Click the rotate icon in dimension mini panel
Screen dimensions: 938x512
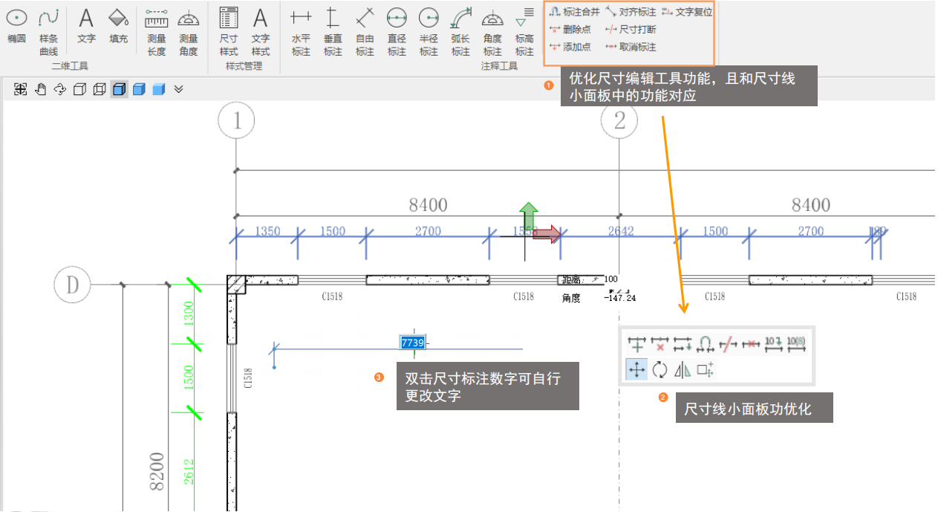[x=659, y=369]
